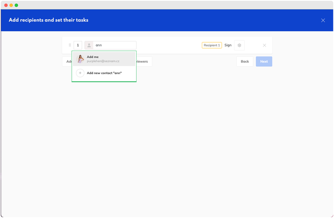
Task: Close the Add recipients dialog
Action: coord(323,20)
